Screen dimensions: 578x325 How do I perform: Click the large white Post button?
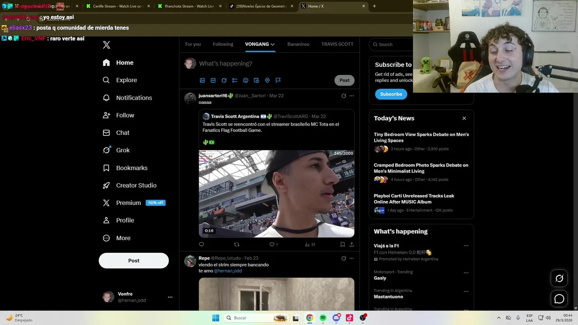(134, 260)
